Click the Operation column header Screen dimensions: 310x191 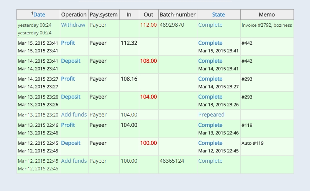coord(74,15)
